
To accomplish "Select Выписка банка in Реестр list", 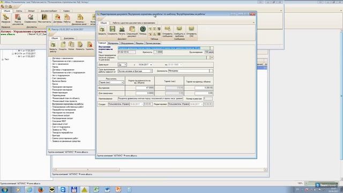I will [x=59, y=81].
